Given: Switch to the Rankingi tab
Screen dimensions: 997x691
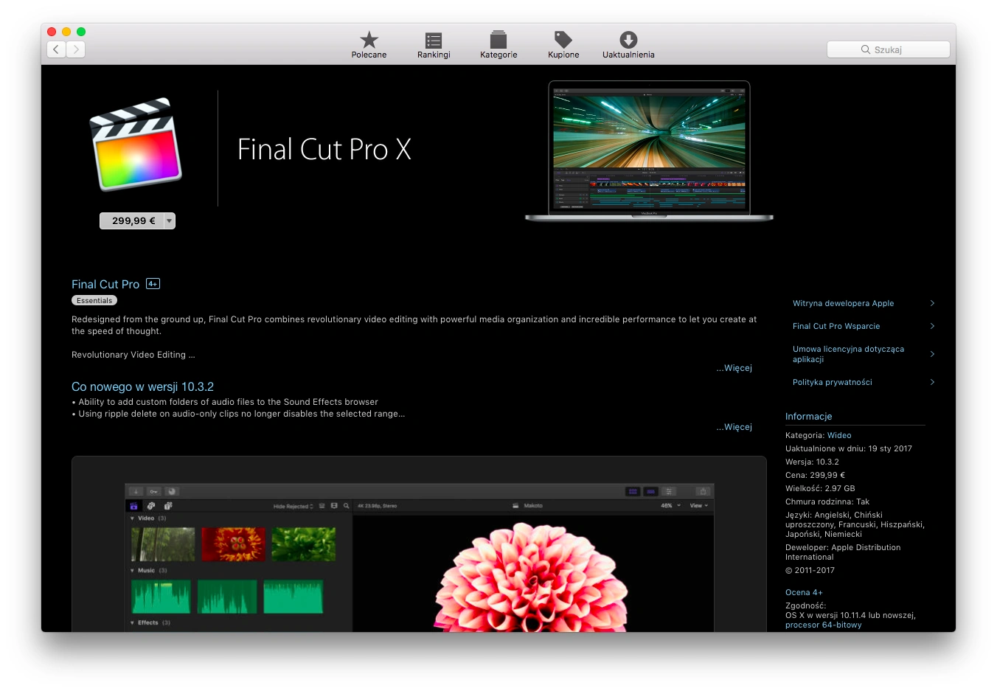Looking at the screenshot, I should pos(434,44).
